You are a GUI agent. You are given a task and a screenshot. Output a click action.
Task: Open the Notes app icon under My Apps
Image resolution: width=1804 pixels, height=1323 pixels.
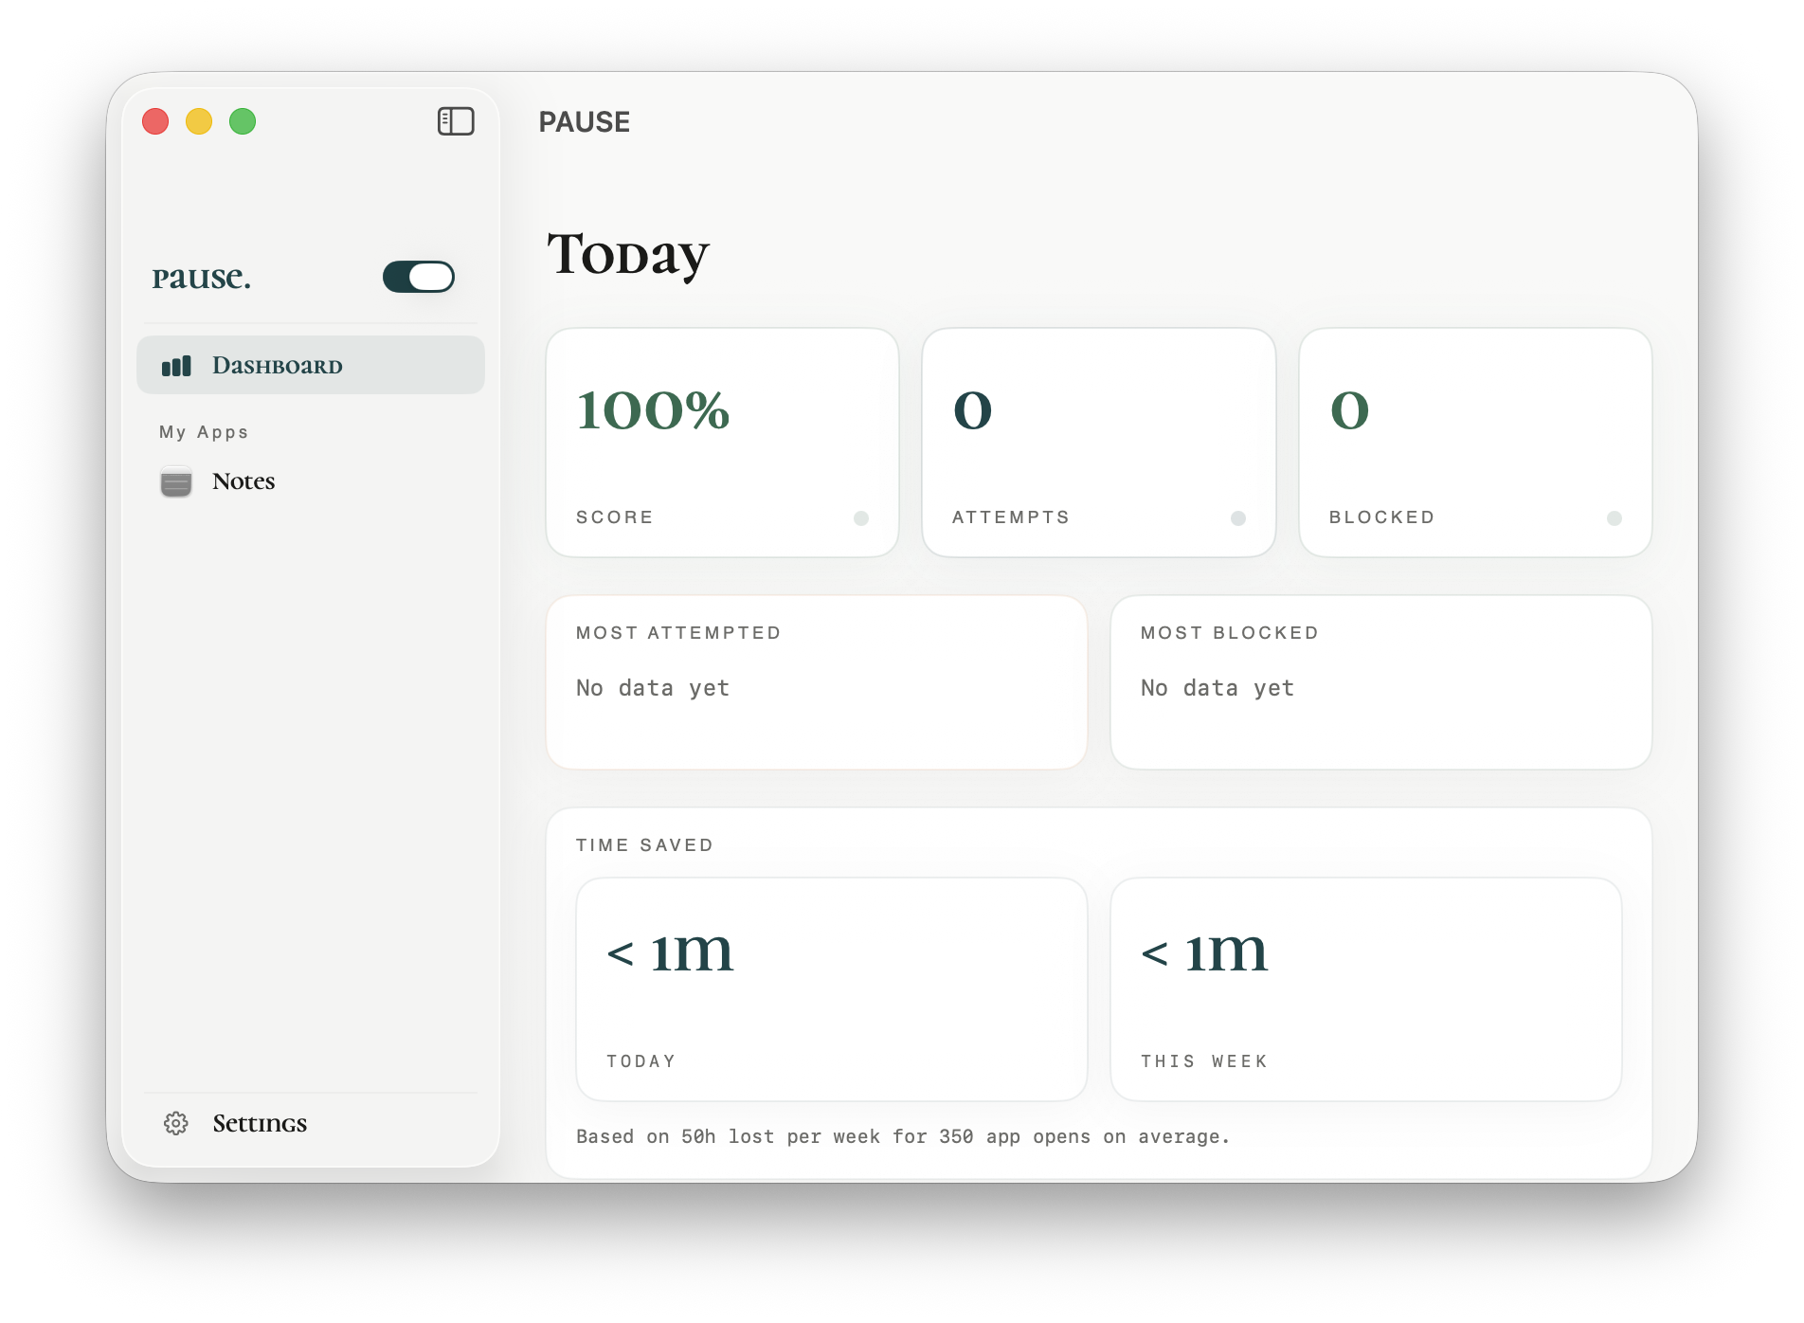click(176, 481)
